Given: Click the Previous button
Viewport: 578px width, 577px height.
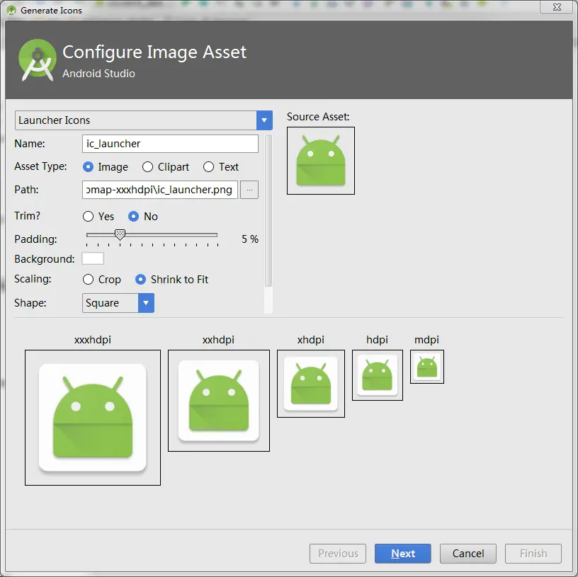Looking at the screenshot, I should click(x=338, y=554).
